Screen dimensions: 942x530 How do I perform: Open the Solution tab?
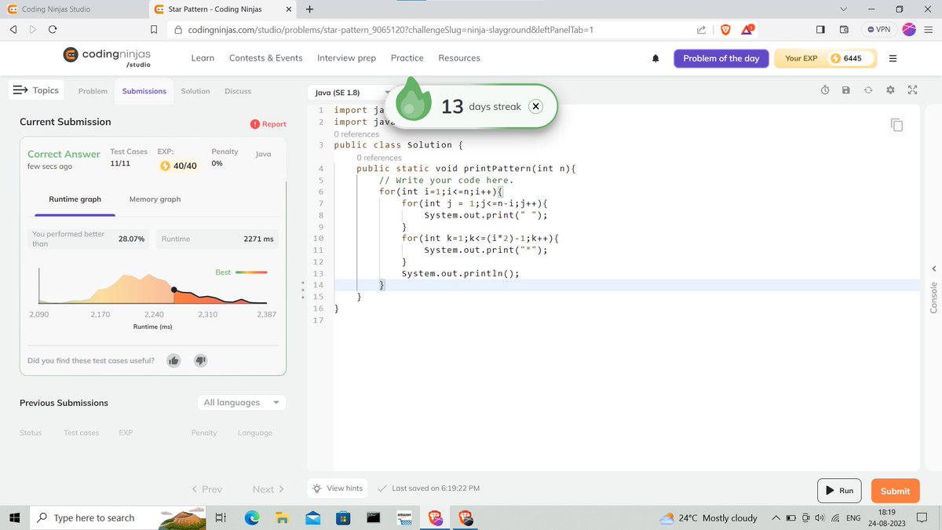point(195,91)
